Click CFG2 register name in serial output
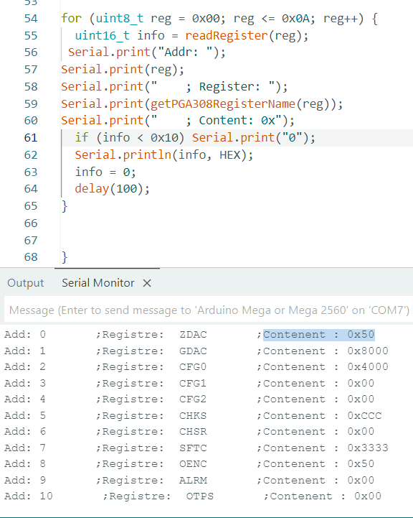Image resolution: width=413 pixels, height=518 pixels. click(193, 399)
